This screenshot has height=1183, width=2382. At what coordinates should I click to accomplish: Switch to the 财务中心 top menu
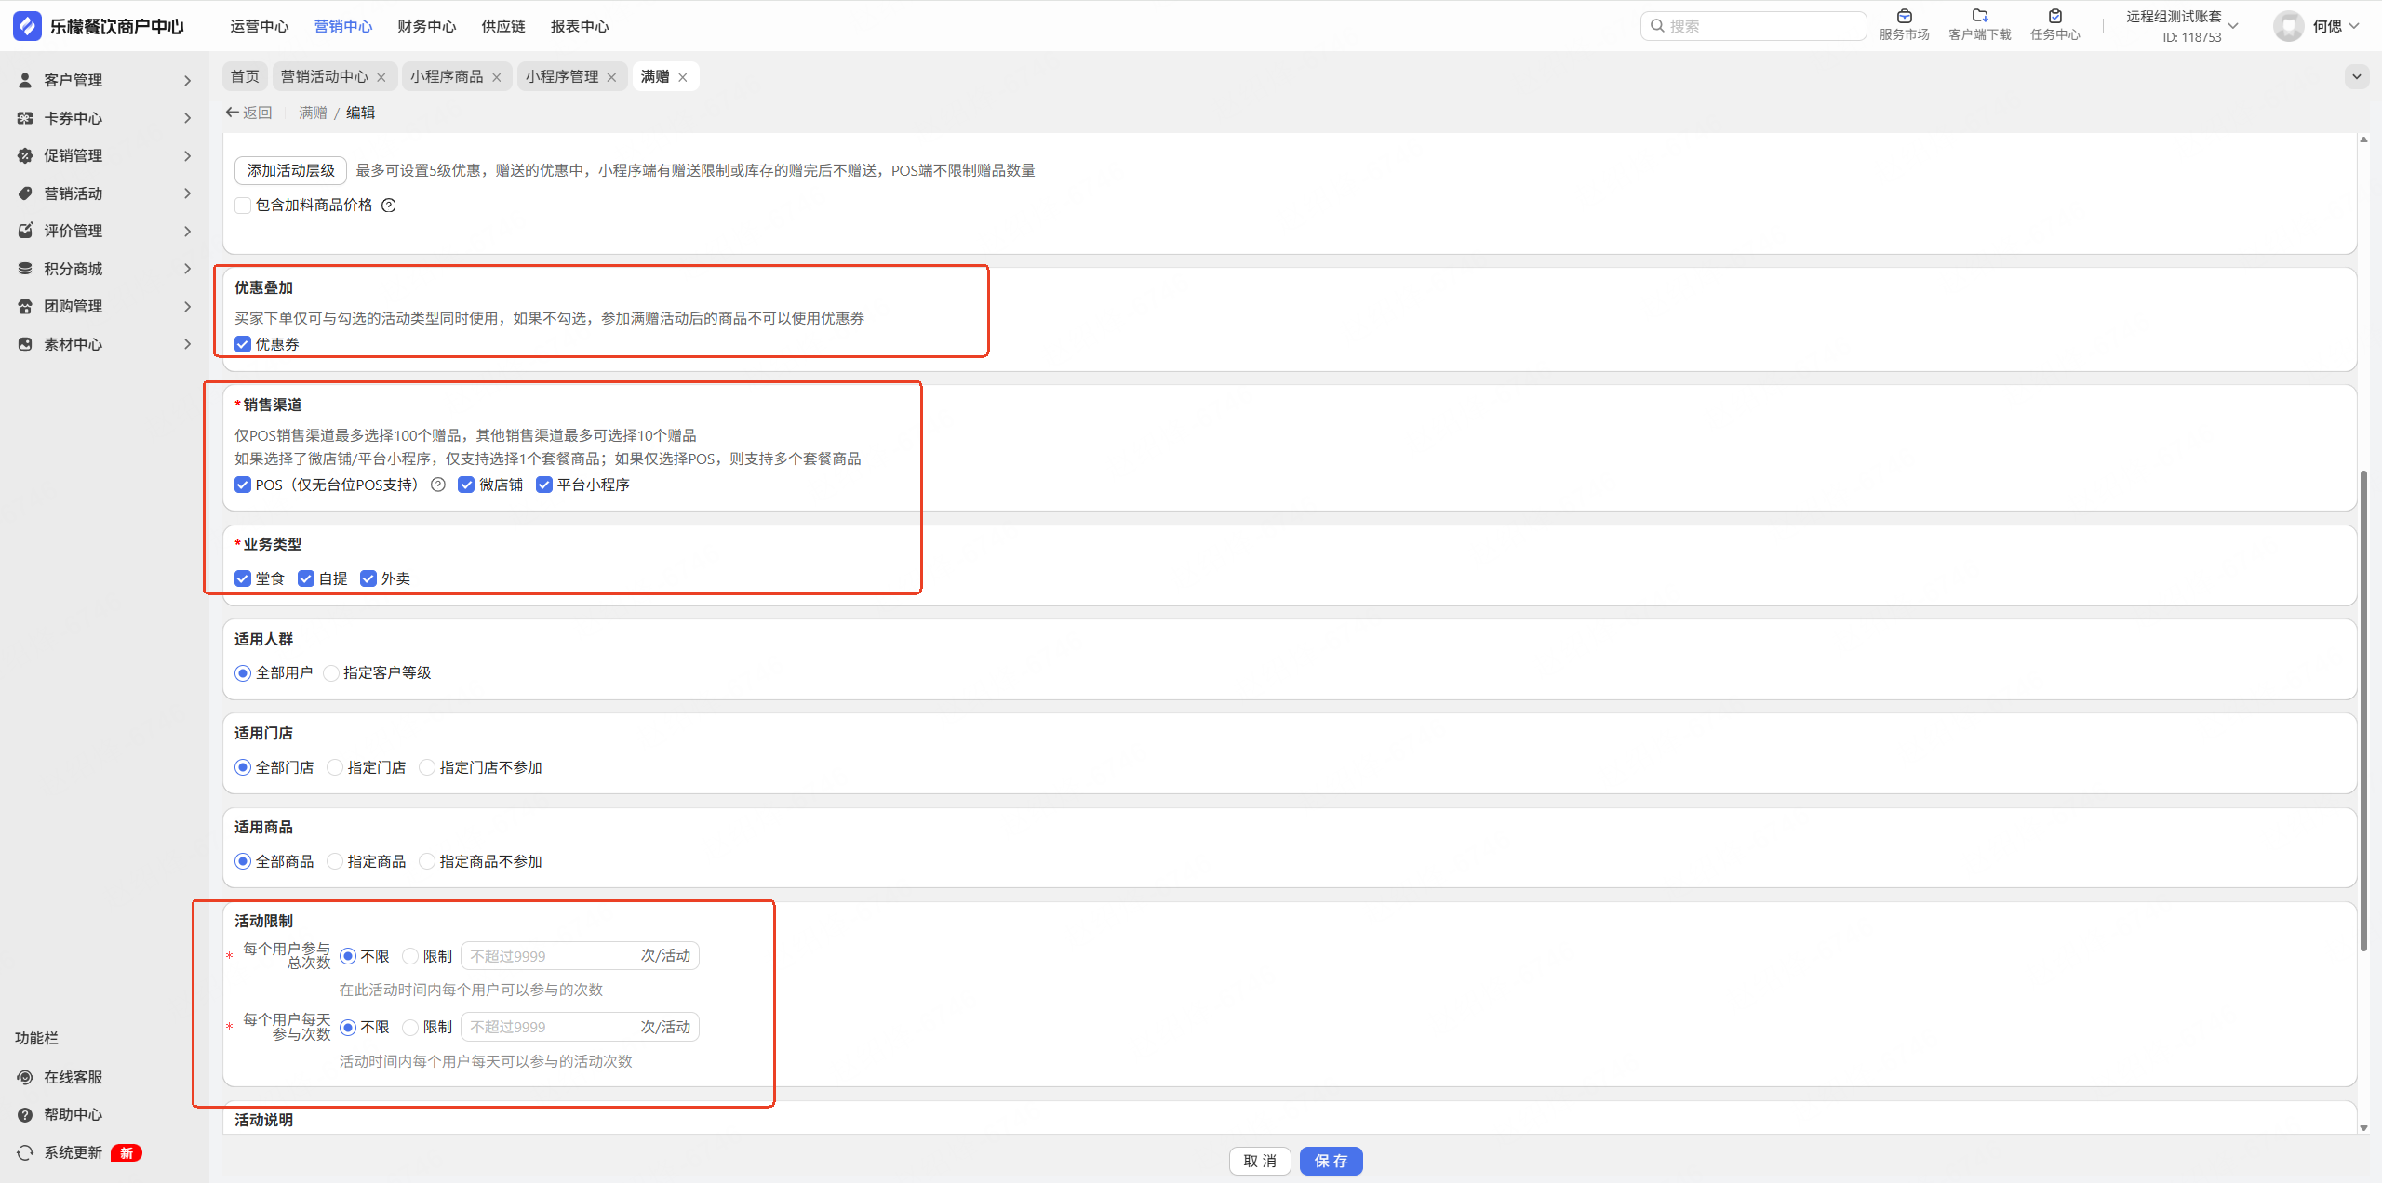(x=426, y=26)
